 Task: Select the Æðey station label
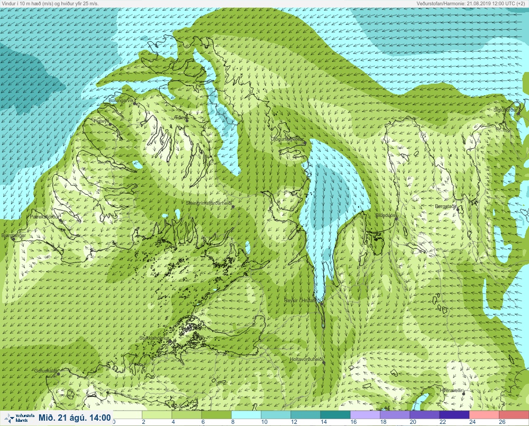pos(180,117)
